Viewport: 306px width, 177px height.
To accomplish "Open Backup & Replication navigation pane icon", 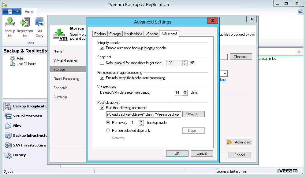I will [x=8, y=106].
